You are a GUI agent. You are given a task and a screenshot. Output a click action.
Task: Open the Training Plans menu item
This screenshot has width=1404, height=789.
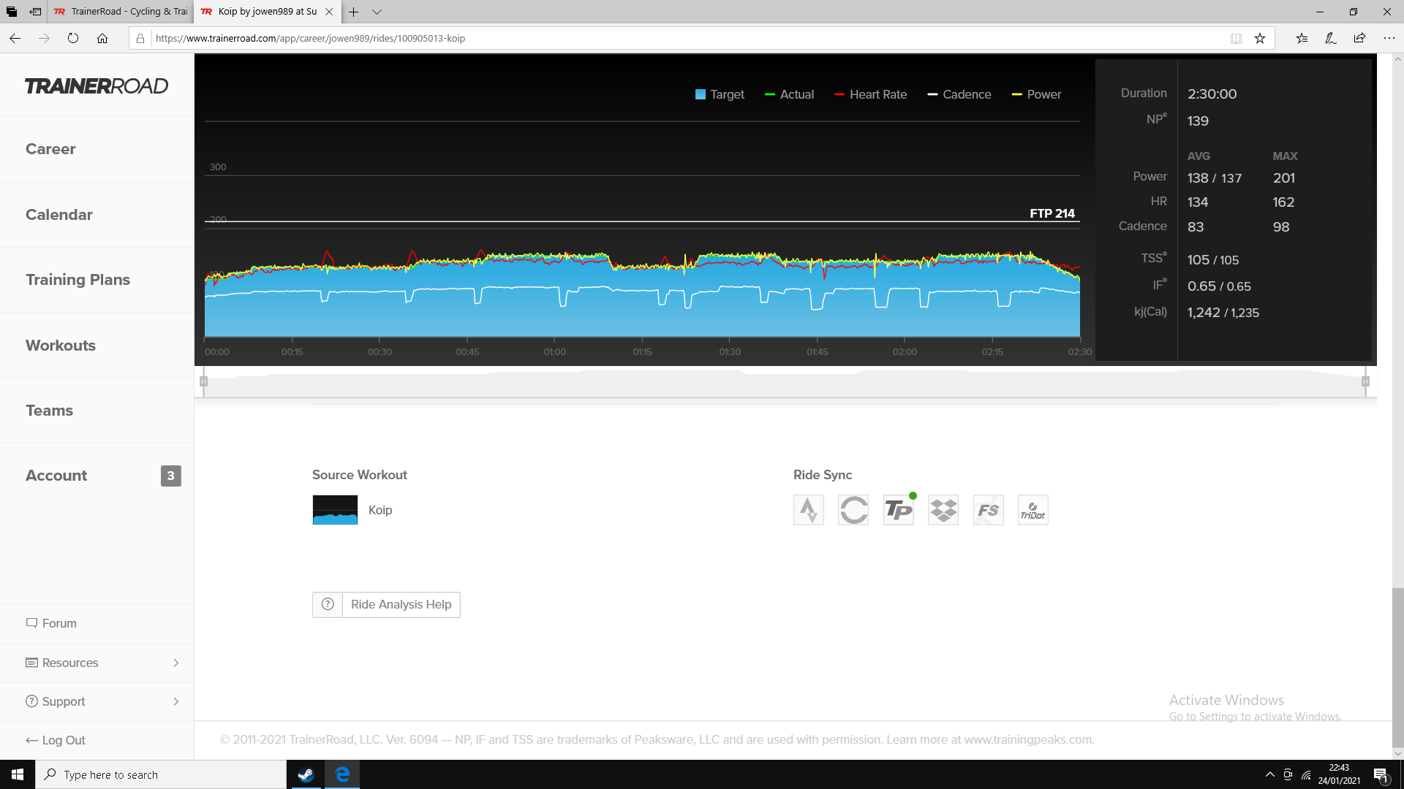coord(78,280)
